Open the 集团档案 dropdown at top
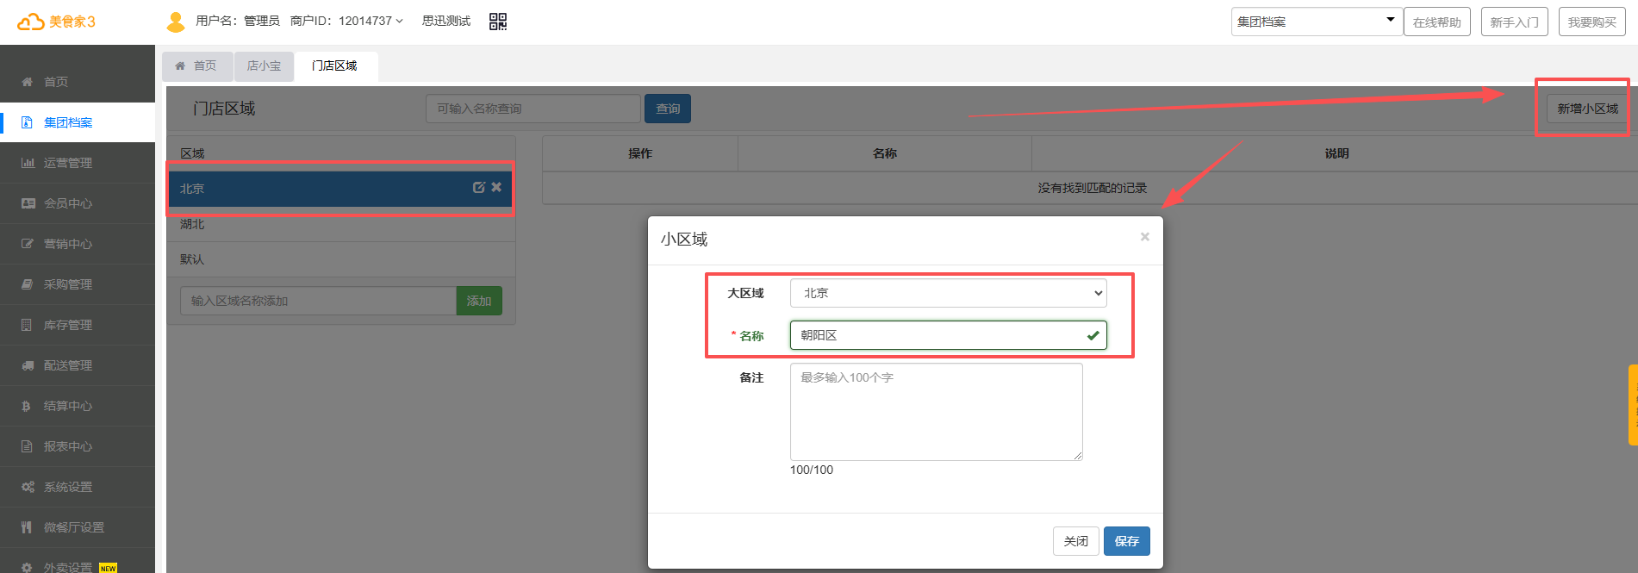Screen dimensions: 1638x573 coord(1315,22)
